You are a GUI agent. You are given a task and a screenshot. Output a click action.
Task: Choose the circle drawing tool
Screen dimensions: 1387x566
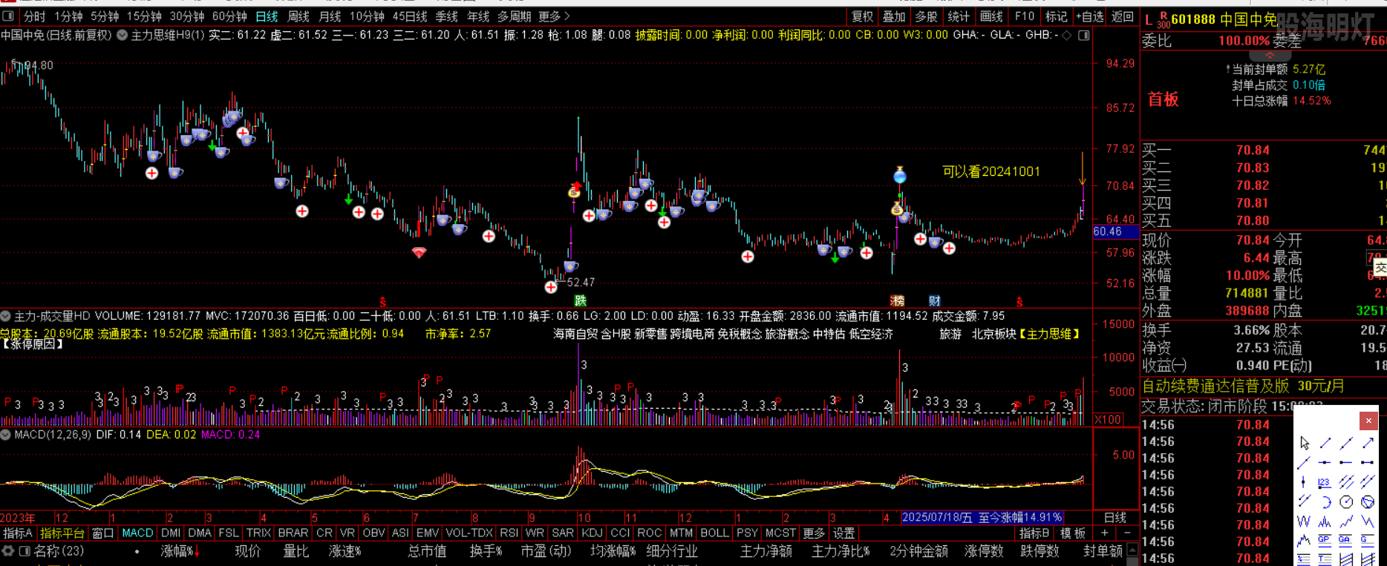coord(1346,502)
